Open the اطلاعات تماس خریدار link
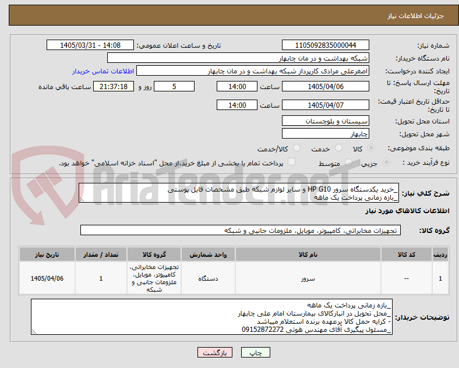Screen dimensions: 459x368 pyautogui.click(x=103, y=71)
